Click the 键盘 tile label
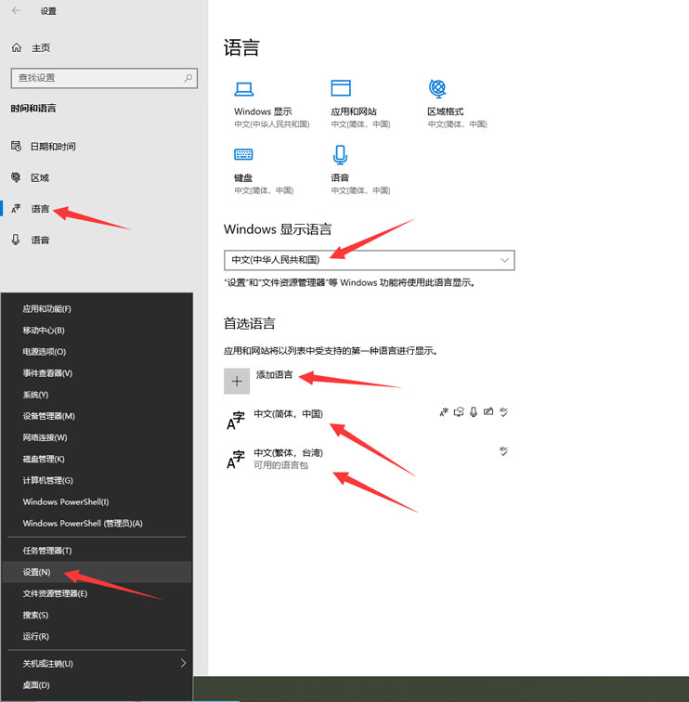Viewport: 689px width, 702px height. (243, 177)
